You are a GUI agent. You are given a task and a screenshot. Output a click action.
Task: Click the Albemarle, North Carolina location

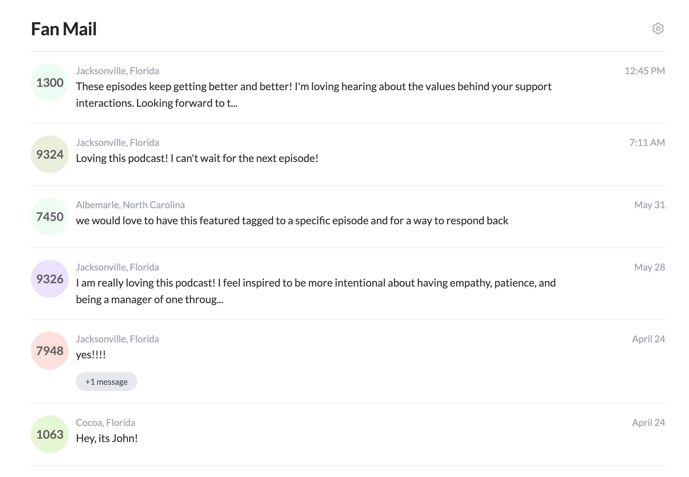[x=130, y=205]
